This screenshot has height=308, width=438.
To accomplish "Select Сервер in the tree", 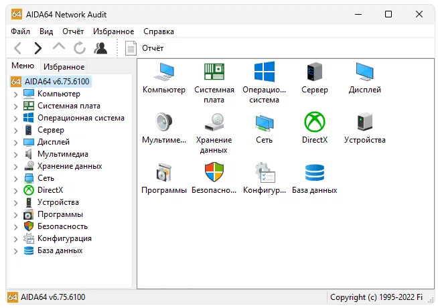I will 50,130.
